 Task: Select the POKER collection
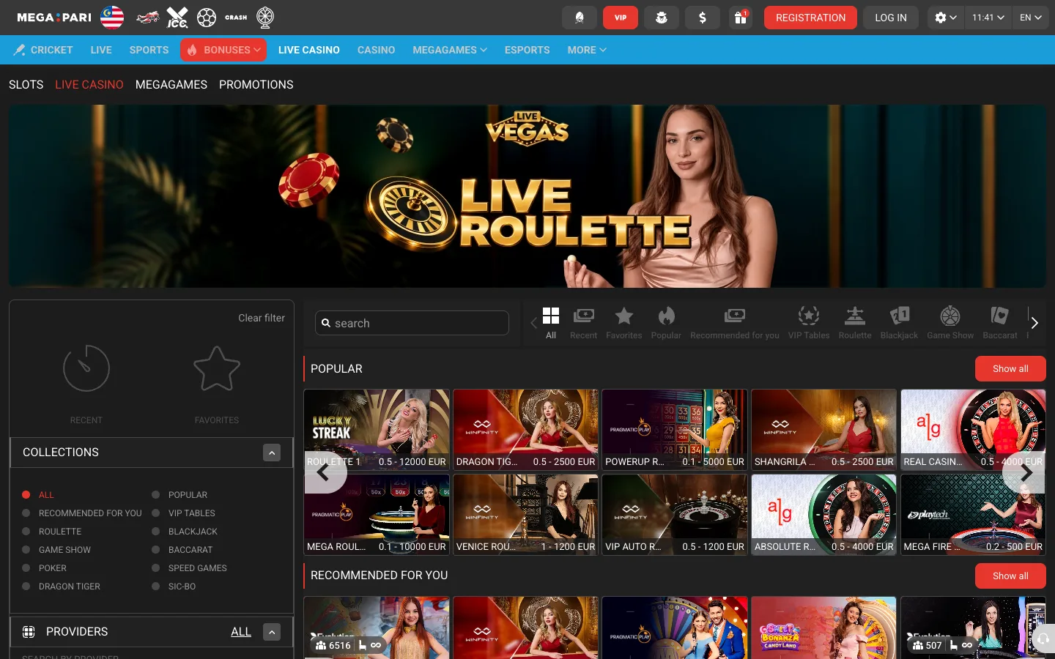point(44,568)
